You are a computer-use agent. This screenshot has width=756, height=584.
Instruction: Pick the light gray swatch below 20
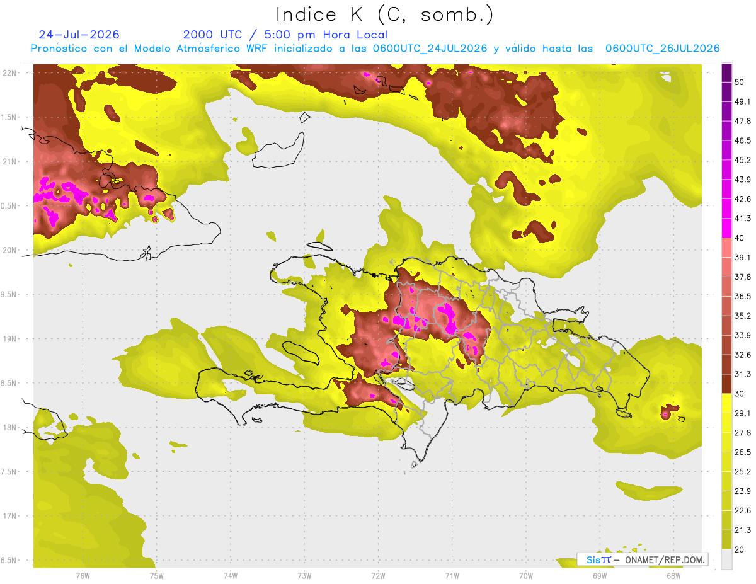726,559
